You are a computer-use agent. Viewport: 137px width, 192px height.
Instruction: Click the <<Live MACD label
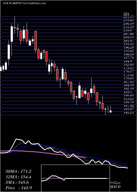(115, 185)
